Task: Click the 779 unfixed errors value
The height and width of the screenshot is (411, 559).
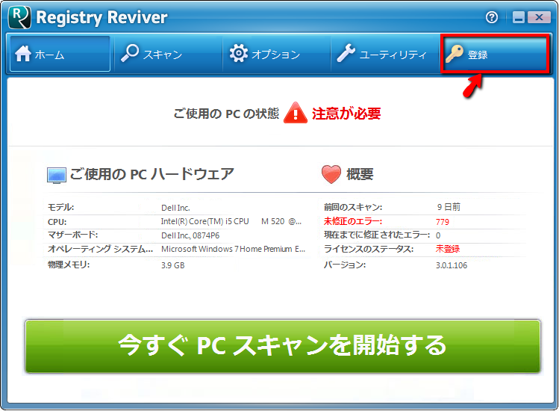Action: (443, 222)
